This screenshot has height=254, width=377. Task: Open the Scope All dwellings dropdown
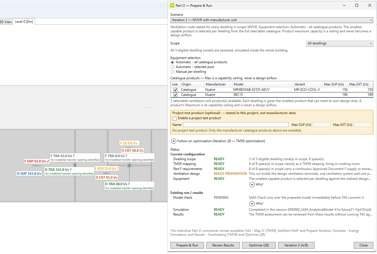pos(340,44)
